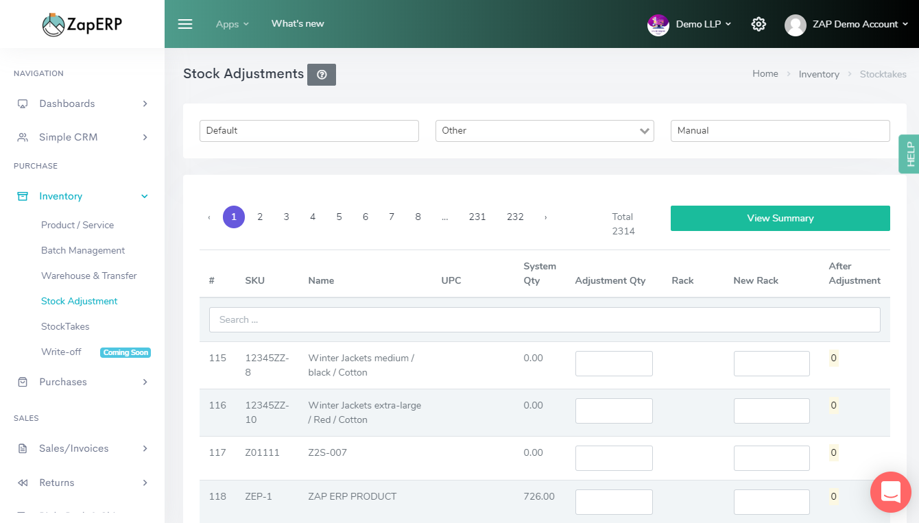Click Adjustment Qty field for Z2S-007
This screenshot has height=523, width=919.
point(614,459)
